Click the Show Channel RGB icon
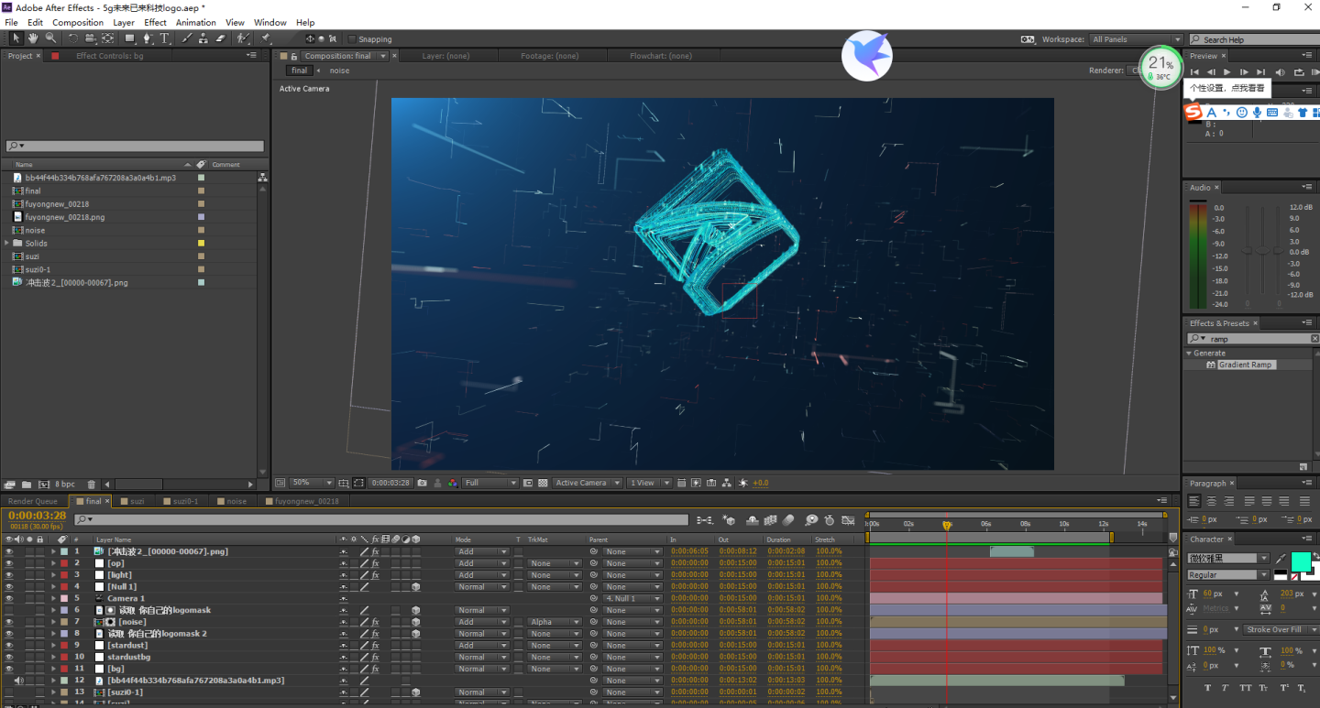 (452, 483)
